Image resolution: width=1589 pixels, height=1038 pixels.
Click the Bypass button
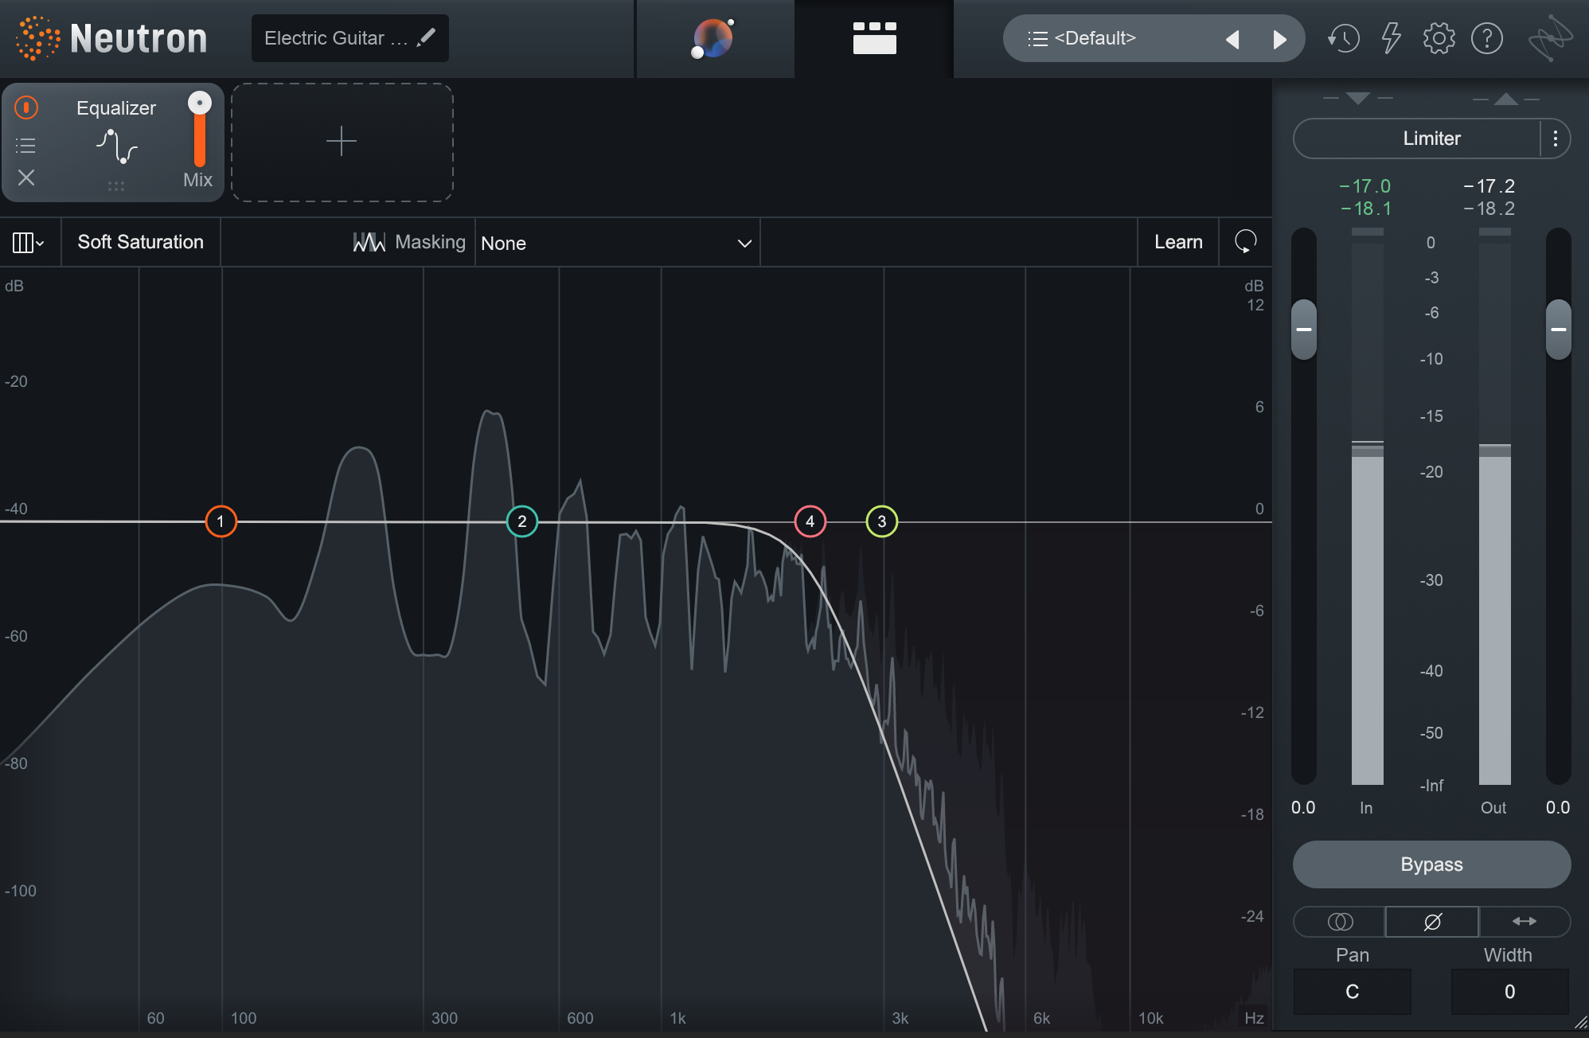click(1431, 864)
